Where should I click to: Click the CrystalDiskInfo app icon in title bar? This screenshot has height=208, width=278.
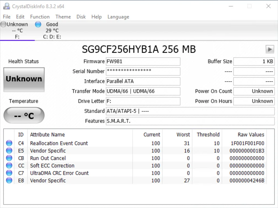pyautogui.click(x=7, y=6)
